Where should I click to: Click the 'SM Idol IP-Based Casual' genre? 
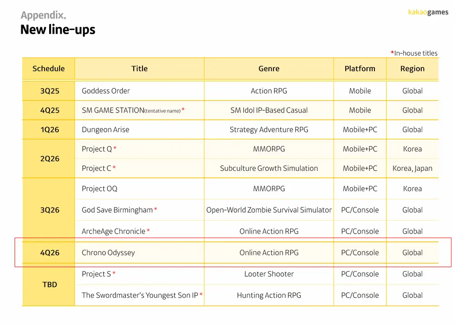(x=269, y=110)
